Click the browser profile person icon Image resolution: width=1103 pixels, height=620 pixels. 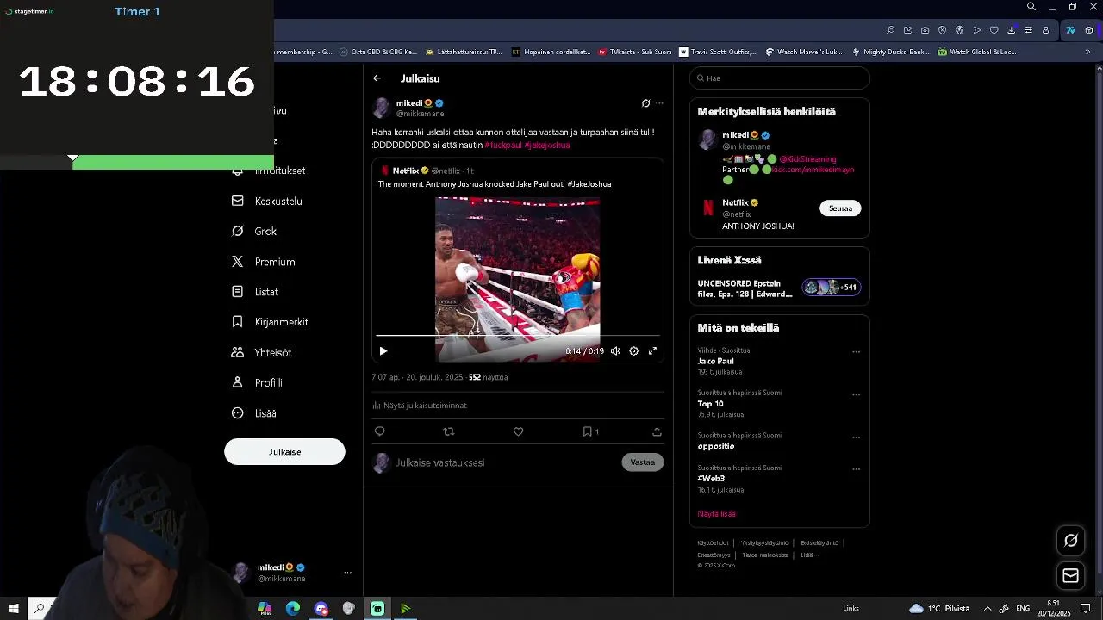point(1045,30)
